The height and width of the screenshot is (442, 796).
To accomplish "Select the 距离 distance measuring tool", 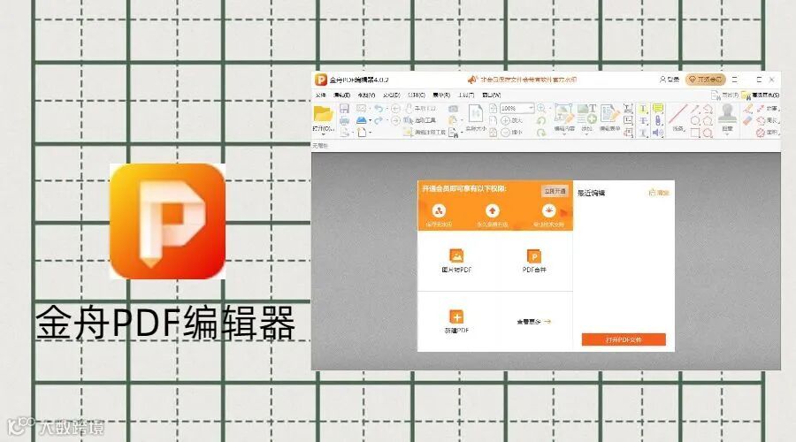I will click(x=767, y=109).
